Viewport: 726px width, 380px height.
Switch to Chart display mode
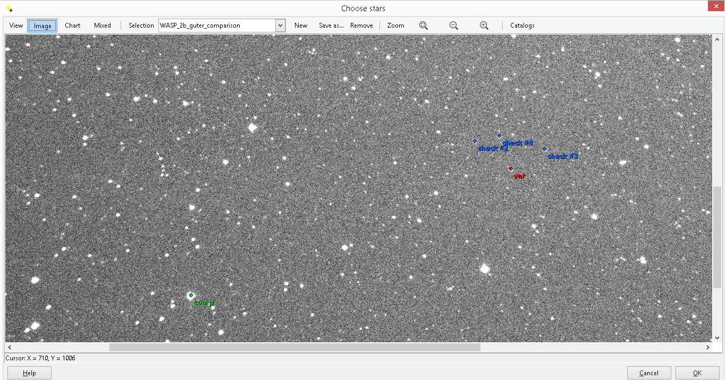click(x=73, y=26)
